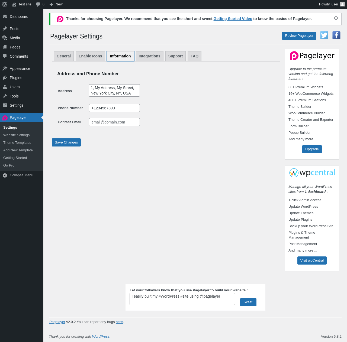
Task: Click the report bugs here link
Action: tap(119, 322)
